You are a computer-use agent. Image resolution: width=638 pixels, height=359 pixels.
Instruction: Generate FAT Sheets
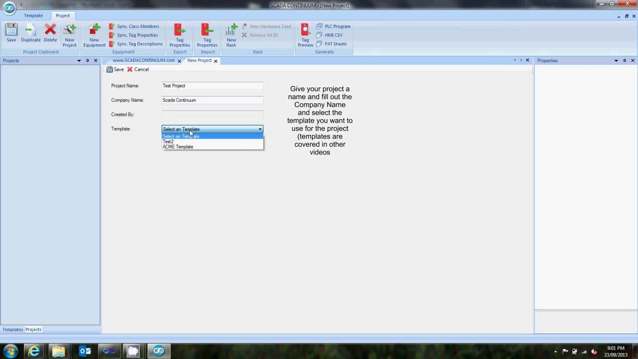331,44
